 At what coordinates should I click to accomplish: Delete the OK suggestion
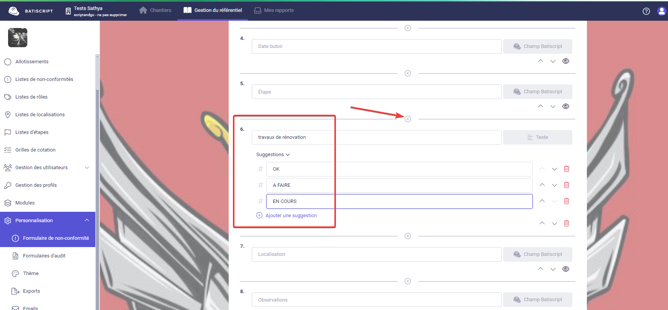(x=567, y=169)
